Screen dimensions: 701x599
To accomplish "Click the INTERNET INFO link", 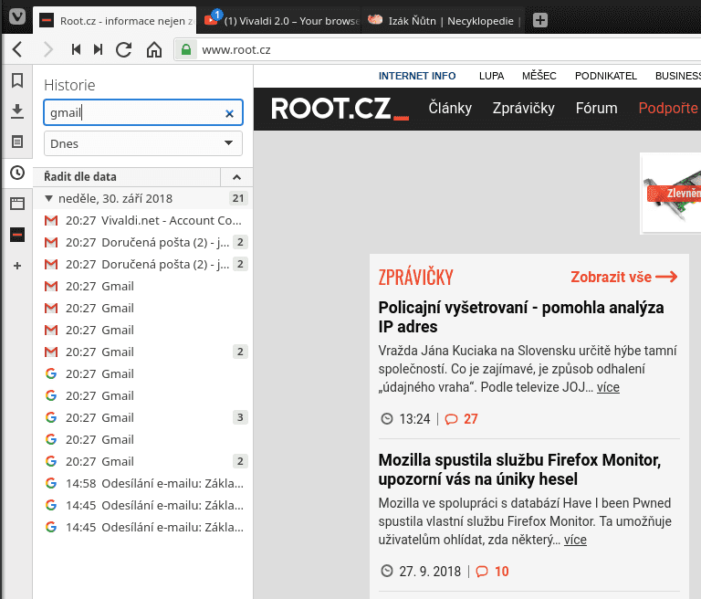I will [x=417, y=76].
